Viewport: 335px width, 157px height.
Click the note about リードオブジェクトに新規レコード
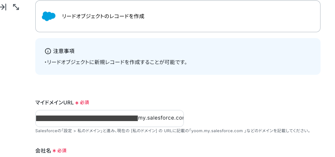(x=116, y=63)
